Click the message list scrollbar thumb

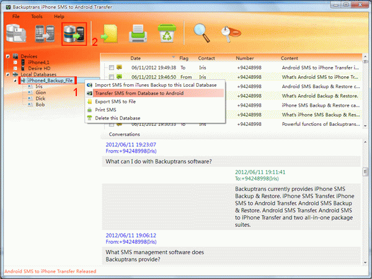point(365,62)
